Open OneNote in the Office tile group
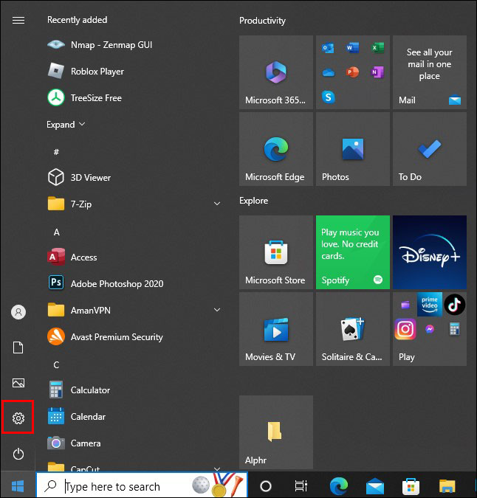 [377, 72]
